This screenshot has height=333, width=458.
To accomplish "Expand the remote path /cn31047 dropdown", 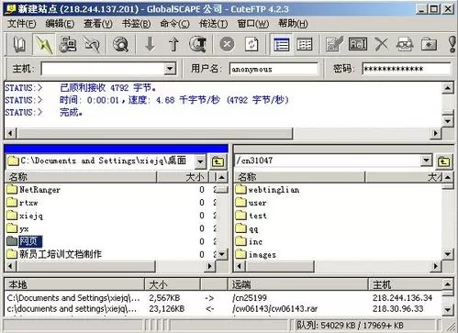I will pyautogui.click(x=426, y=161).
